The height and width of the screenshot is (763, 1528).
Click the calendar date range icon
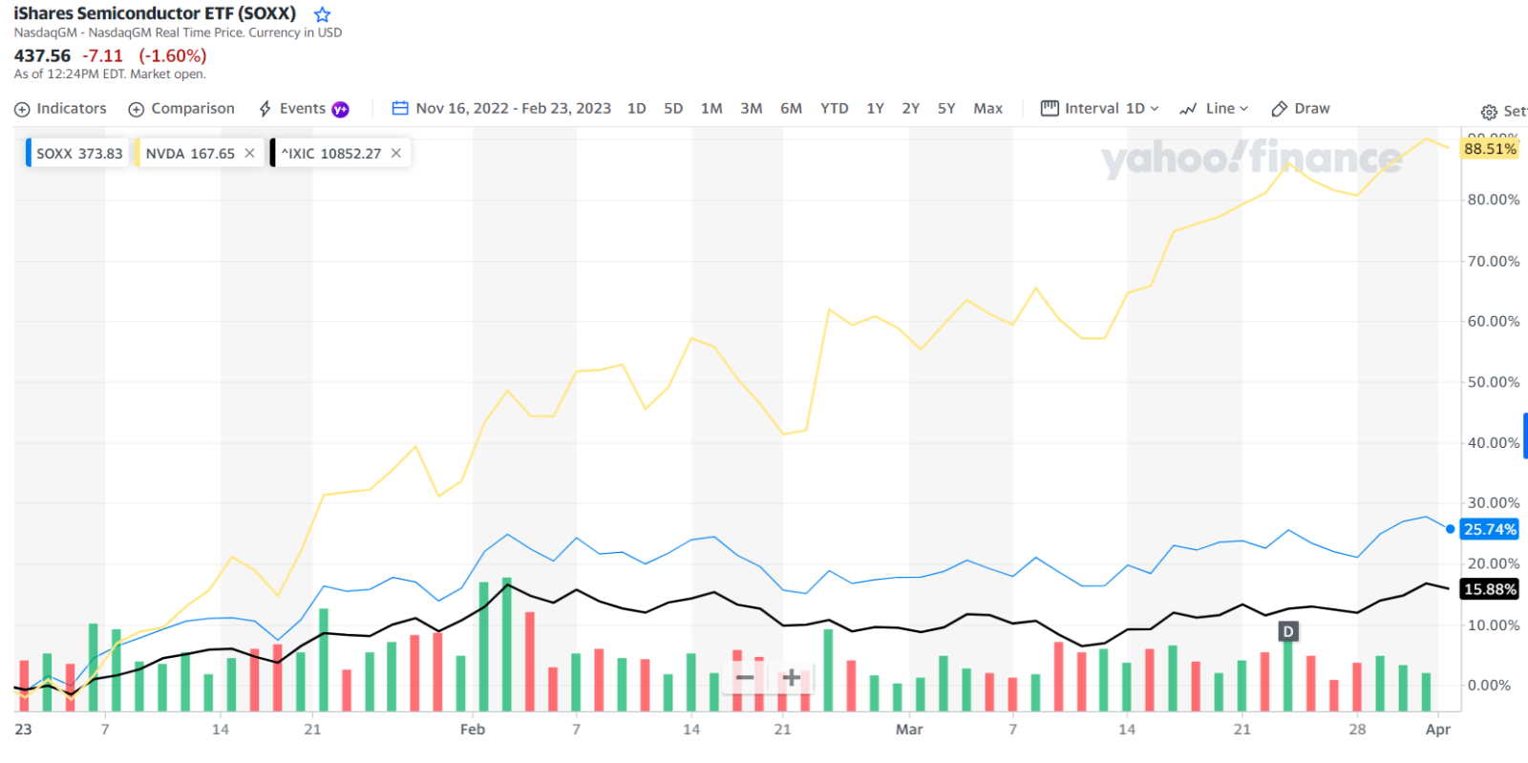click(x=400, y=109)
